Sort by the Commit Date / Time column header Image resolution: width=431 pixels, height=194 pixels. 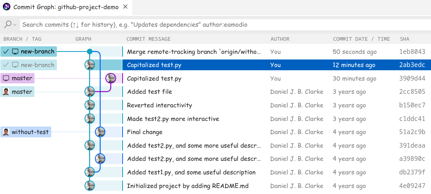pos(361,39)
